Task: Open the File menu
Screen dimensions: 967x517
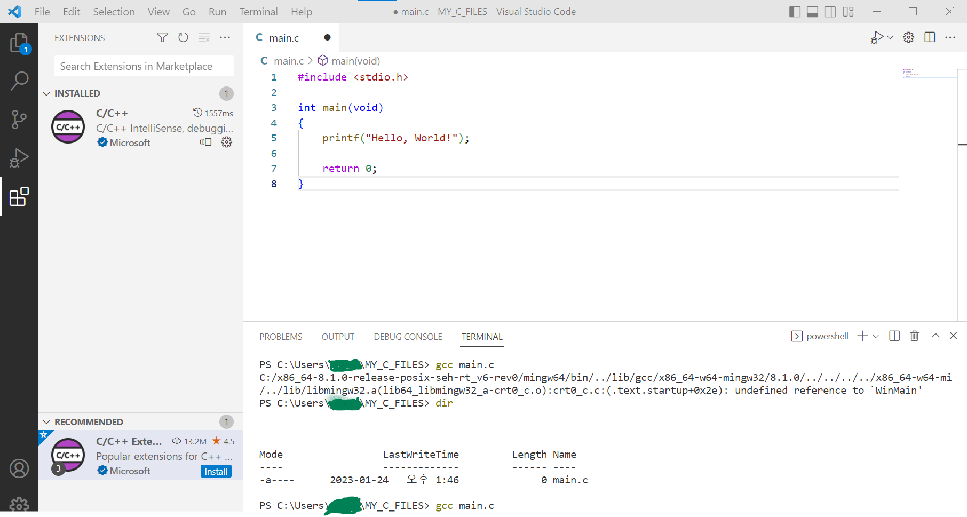Action: [42, 12]
